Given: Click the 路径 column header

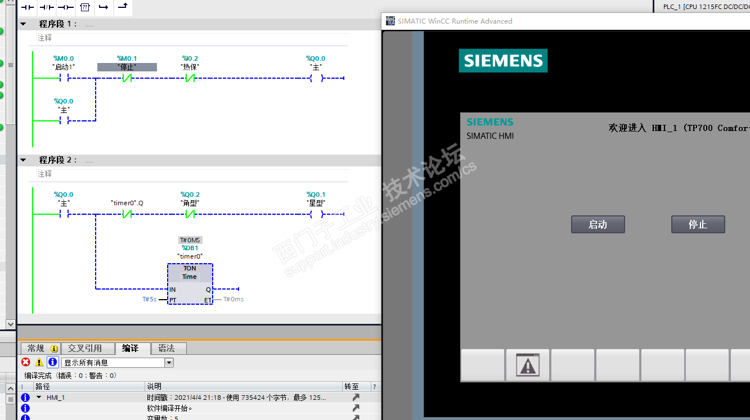Looking at the screenshot, I should point(89,386).
